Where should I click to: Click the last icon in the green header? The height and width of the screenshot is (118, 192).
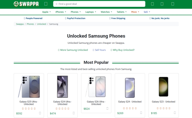[173, 4]
